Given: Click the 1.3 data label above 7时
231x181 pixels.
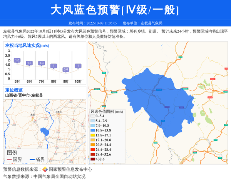Looking at the screenshot, I should (x=42, y=63).
